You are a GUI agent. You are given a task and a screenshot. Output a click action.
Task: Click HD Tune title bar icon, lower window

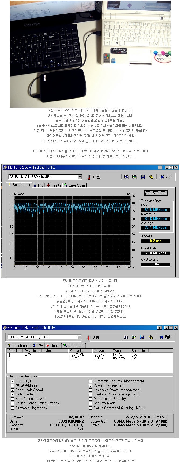5,328
